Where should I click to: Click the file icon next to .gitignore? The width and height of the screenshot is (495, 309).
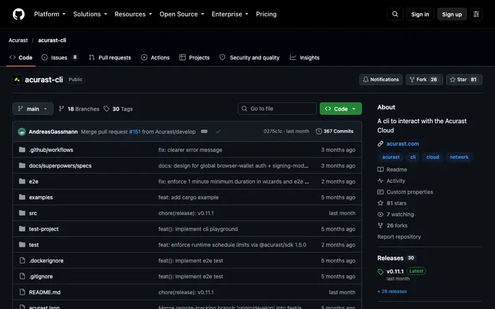22,276
